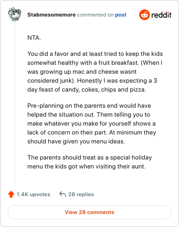
Task: Click the line about visiting their aunt
Action: [86, 166]
